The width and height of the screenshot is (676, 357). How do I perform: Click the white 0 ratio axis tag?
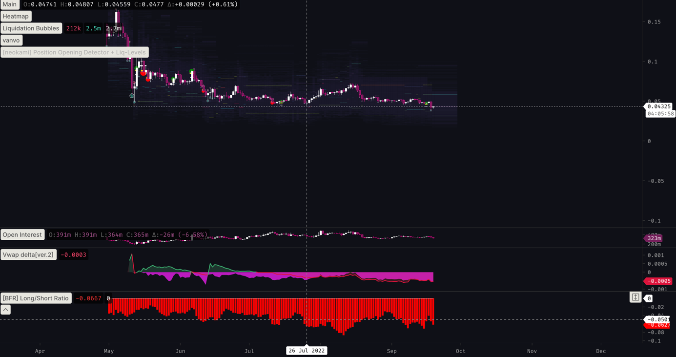pos(649,298)
